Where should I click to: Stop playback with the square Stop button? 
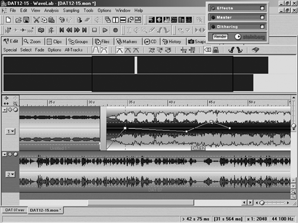tap(95, 30)
